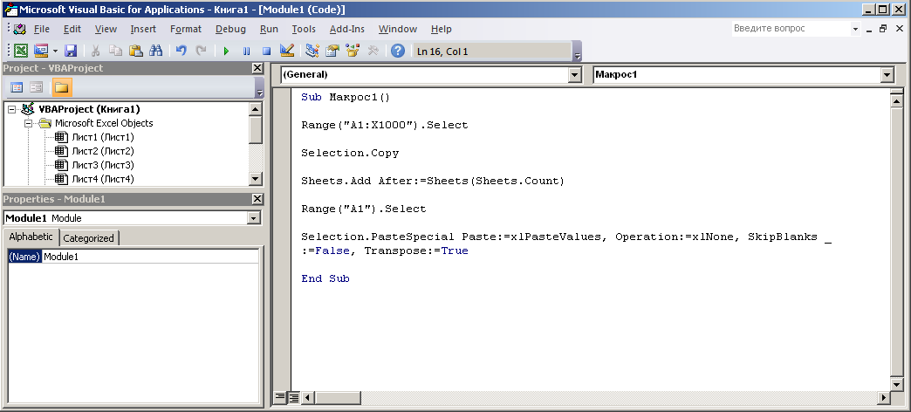Open the Insert menu
911x412 pixels.
(x=143, y=29)
